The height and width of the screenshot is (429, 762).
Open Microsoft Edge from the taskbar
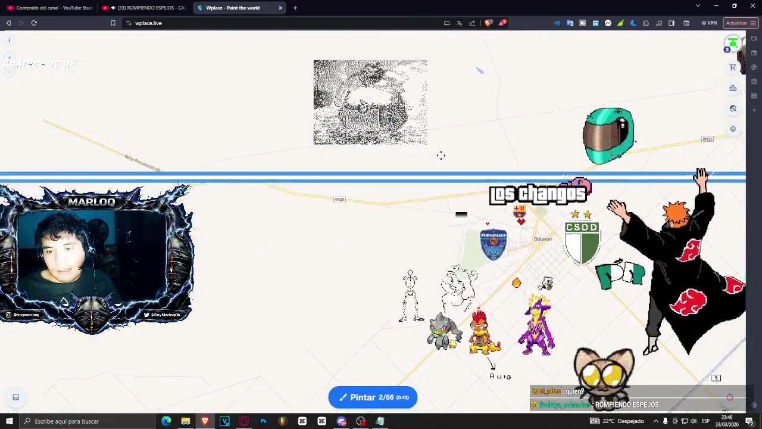click(166, 421)
